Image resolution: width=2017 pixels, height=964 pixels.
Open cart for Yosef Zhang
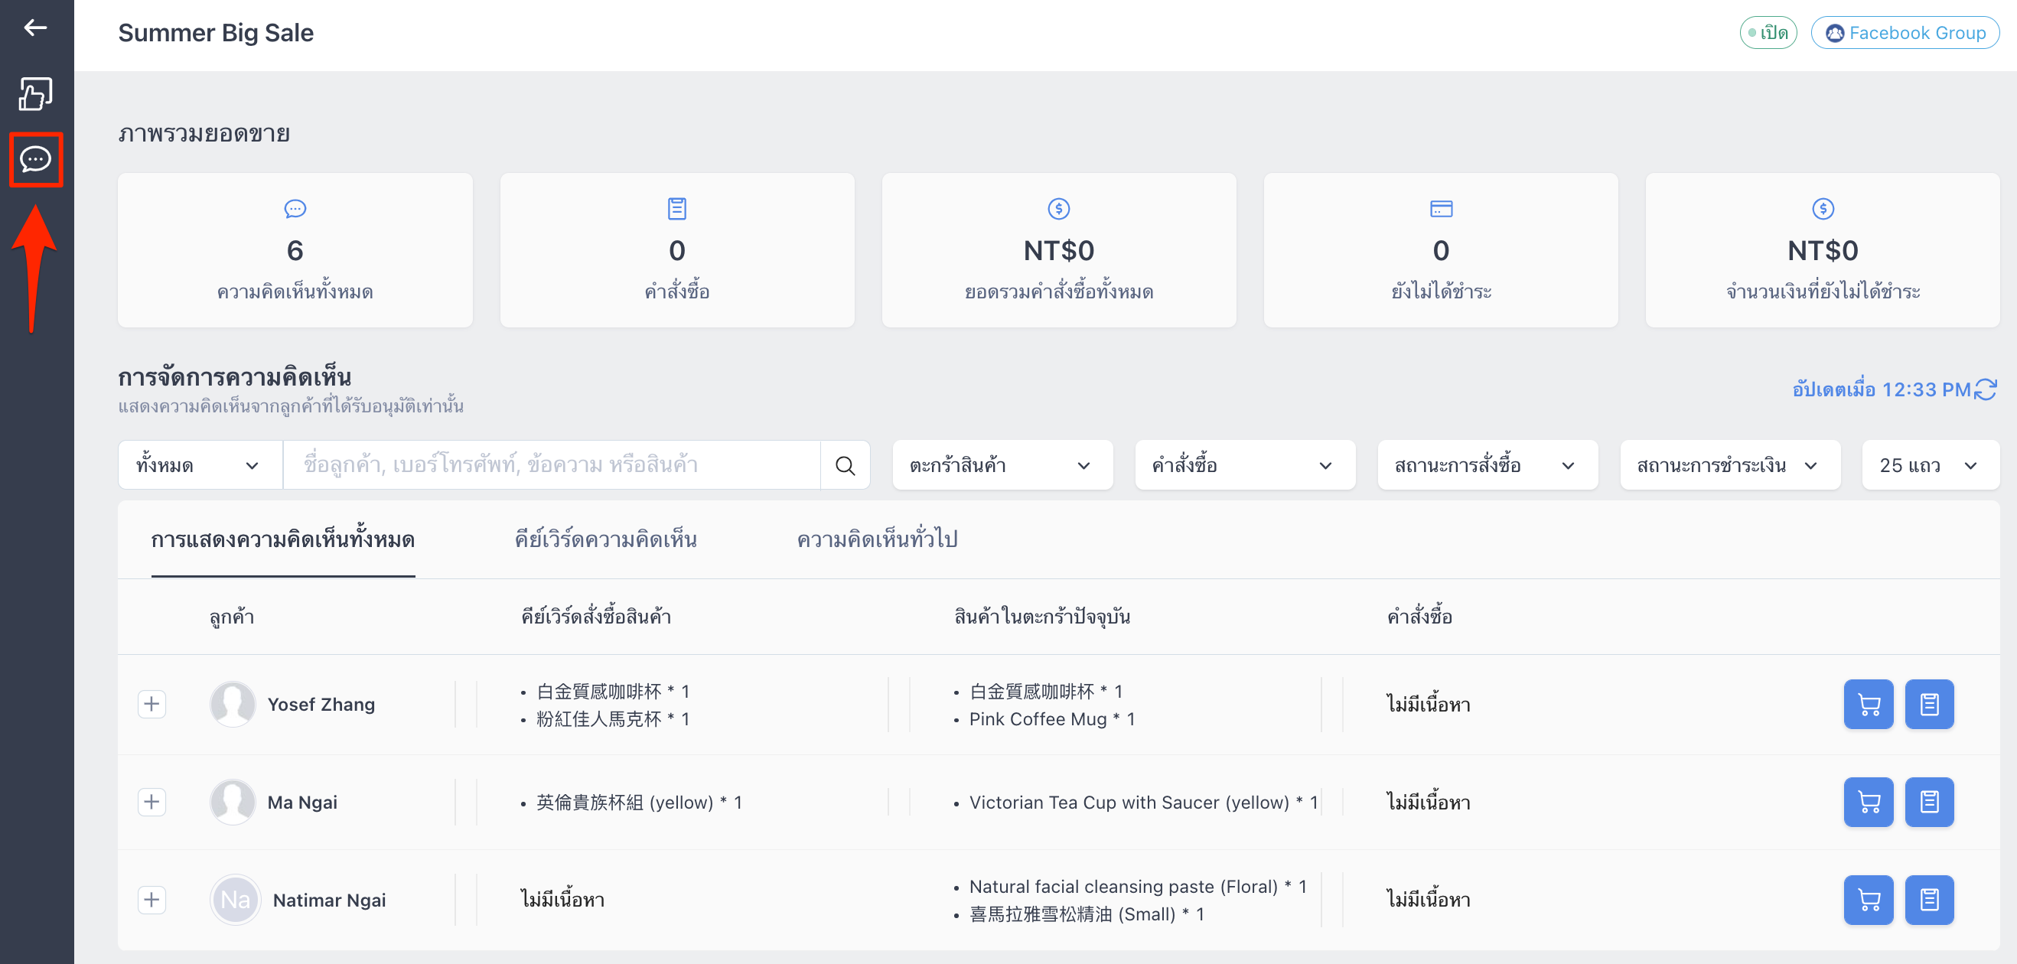(1869, 704)
